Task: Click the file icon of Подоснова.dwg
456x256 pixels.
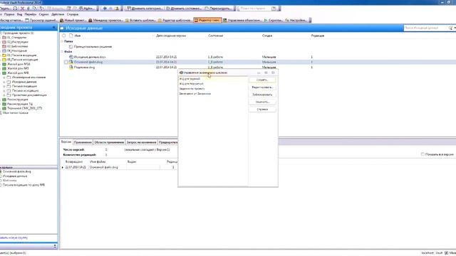Action: pos(71,67)
